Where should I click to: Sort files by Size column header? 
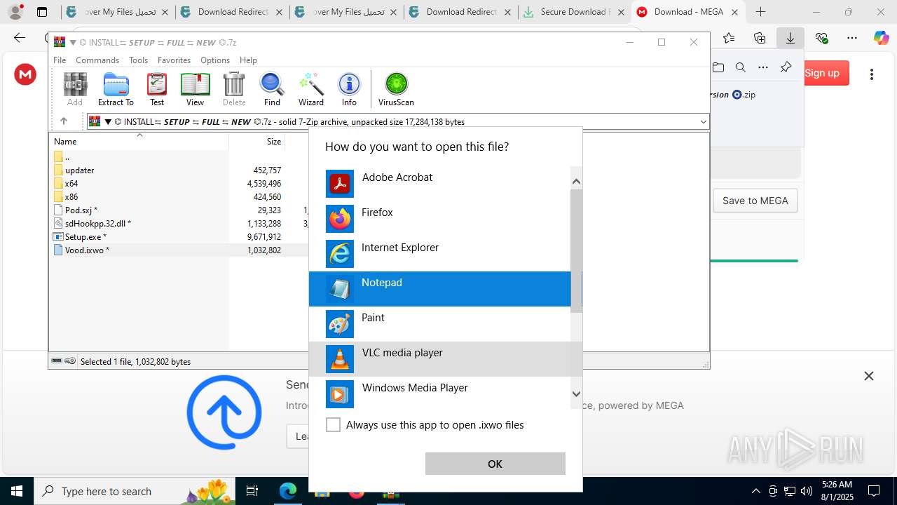[257, 141]
